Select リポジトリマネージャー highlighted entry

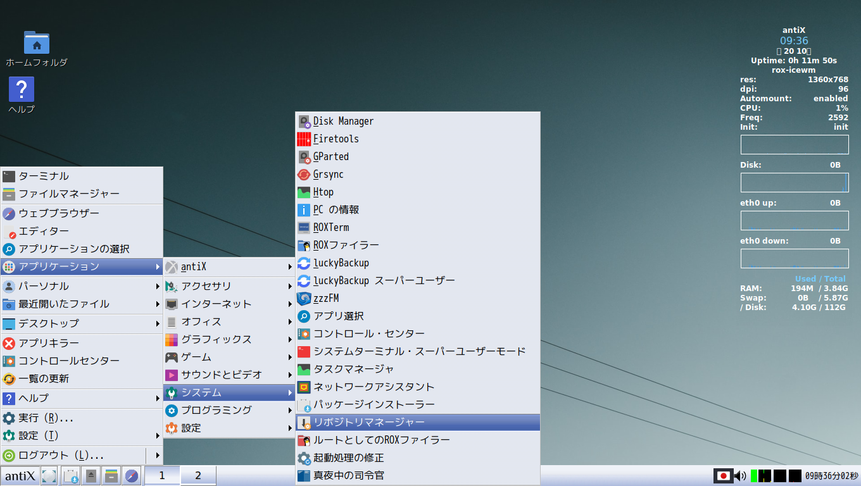pos(418,422)
